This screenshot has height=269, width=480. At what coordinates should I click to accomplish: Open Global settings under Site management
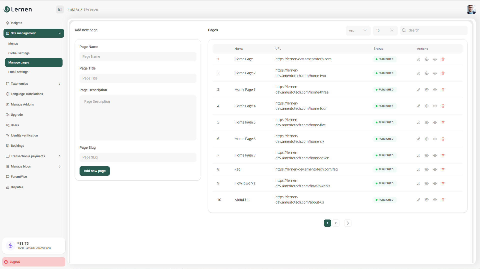click(19, 53)
